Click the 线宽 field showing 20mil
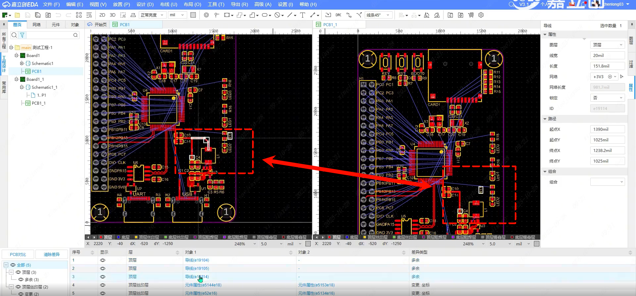This screenshot has height=296, width=636. 608,55
